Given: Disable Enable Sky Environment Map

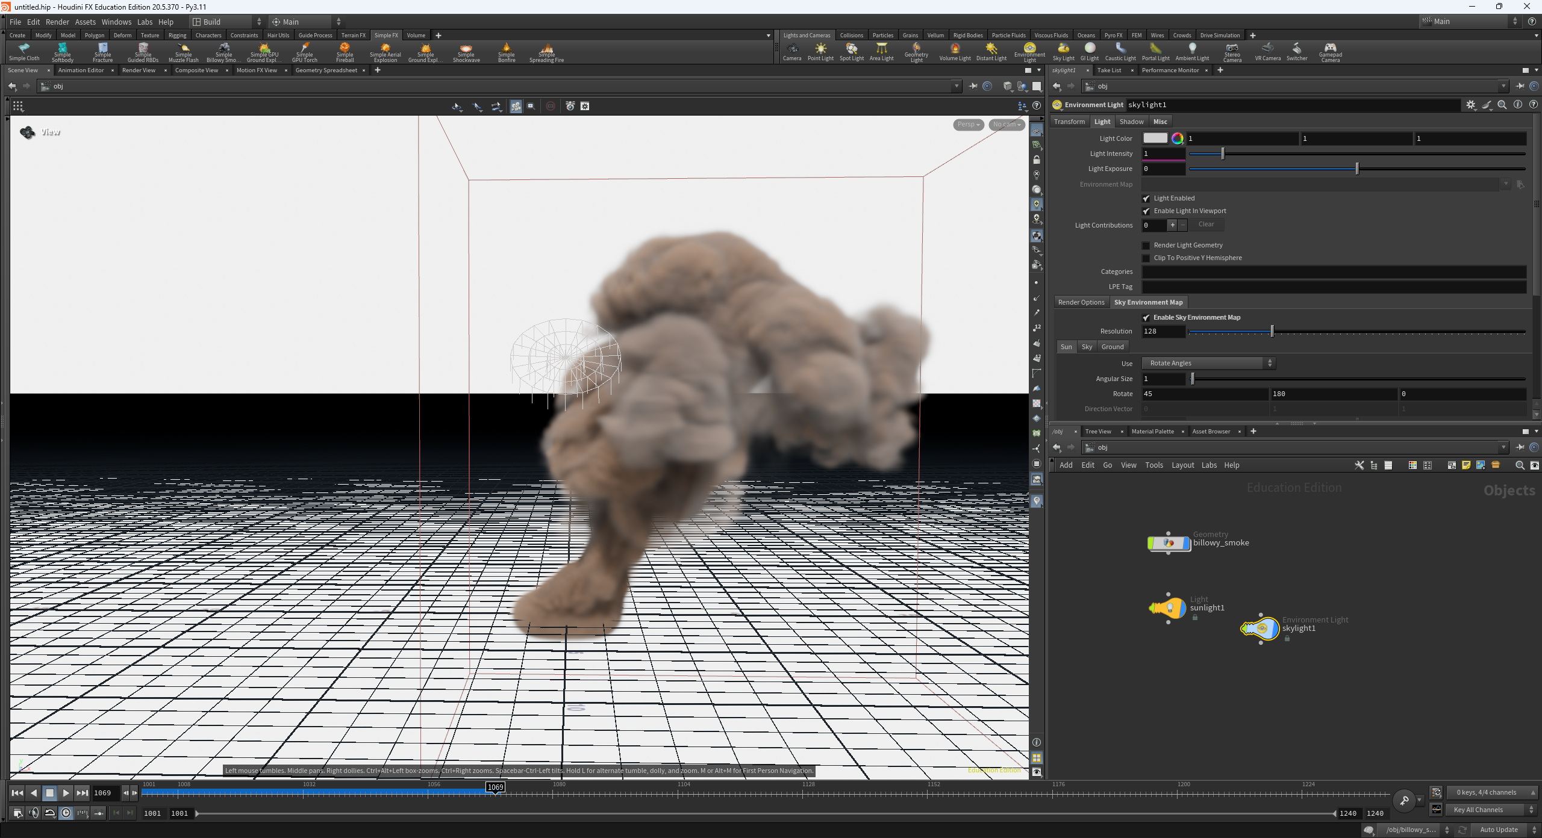Looking at the screenshot, I should [x=1146, y=318].
